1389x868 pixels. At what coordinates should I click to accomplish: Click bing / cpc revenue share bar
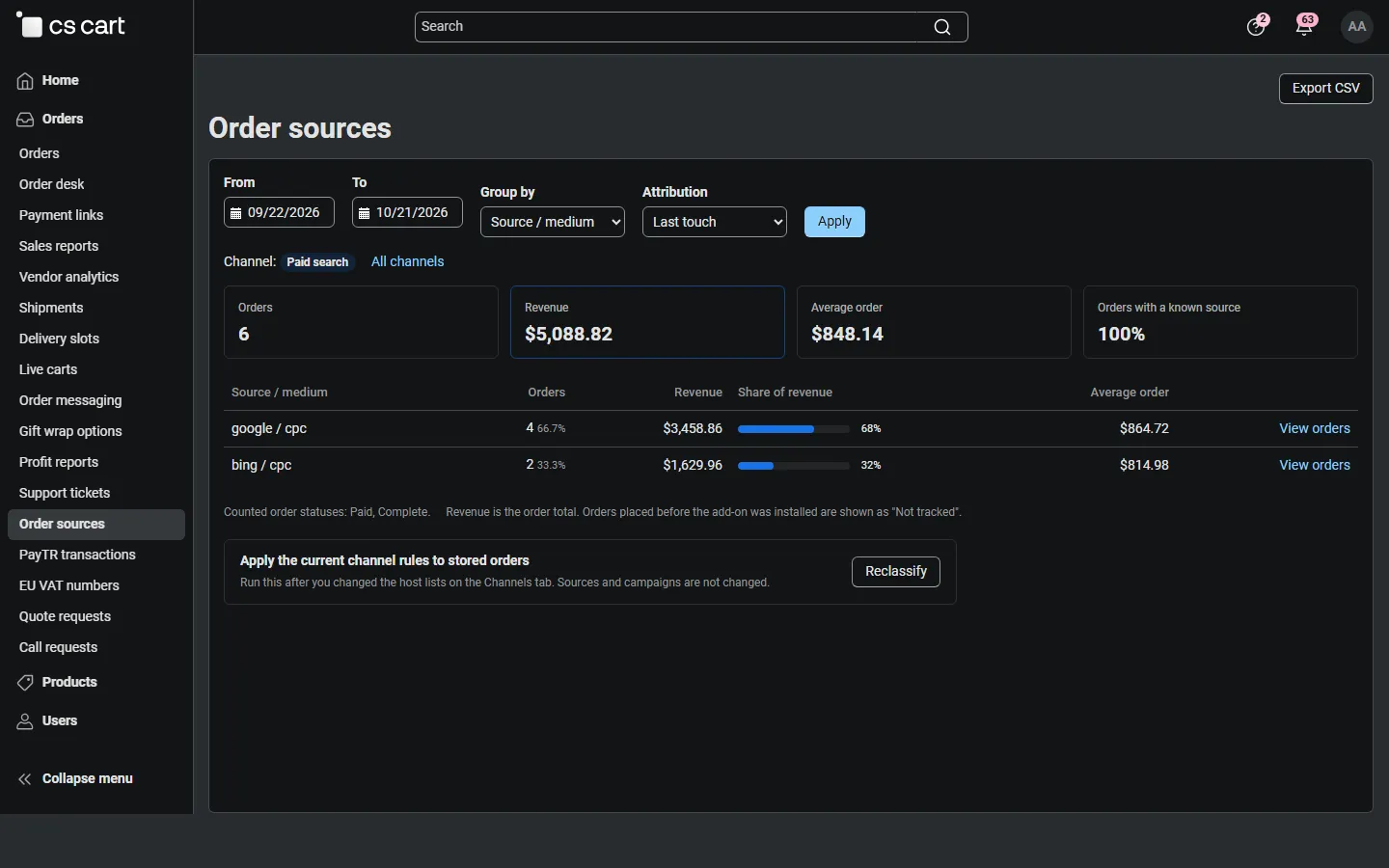pos(794,466)
